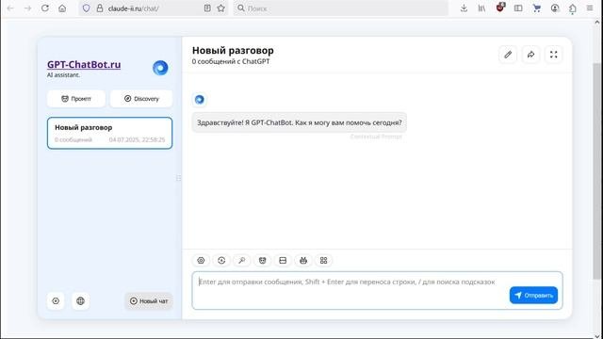
Task: Open the plugins grid icon above input
Action: click(x=324, y=261)
